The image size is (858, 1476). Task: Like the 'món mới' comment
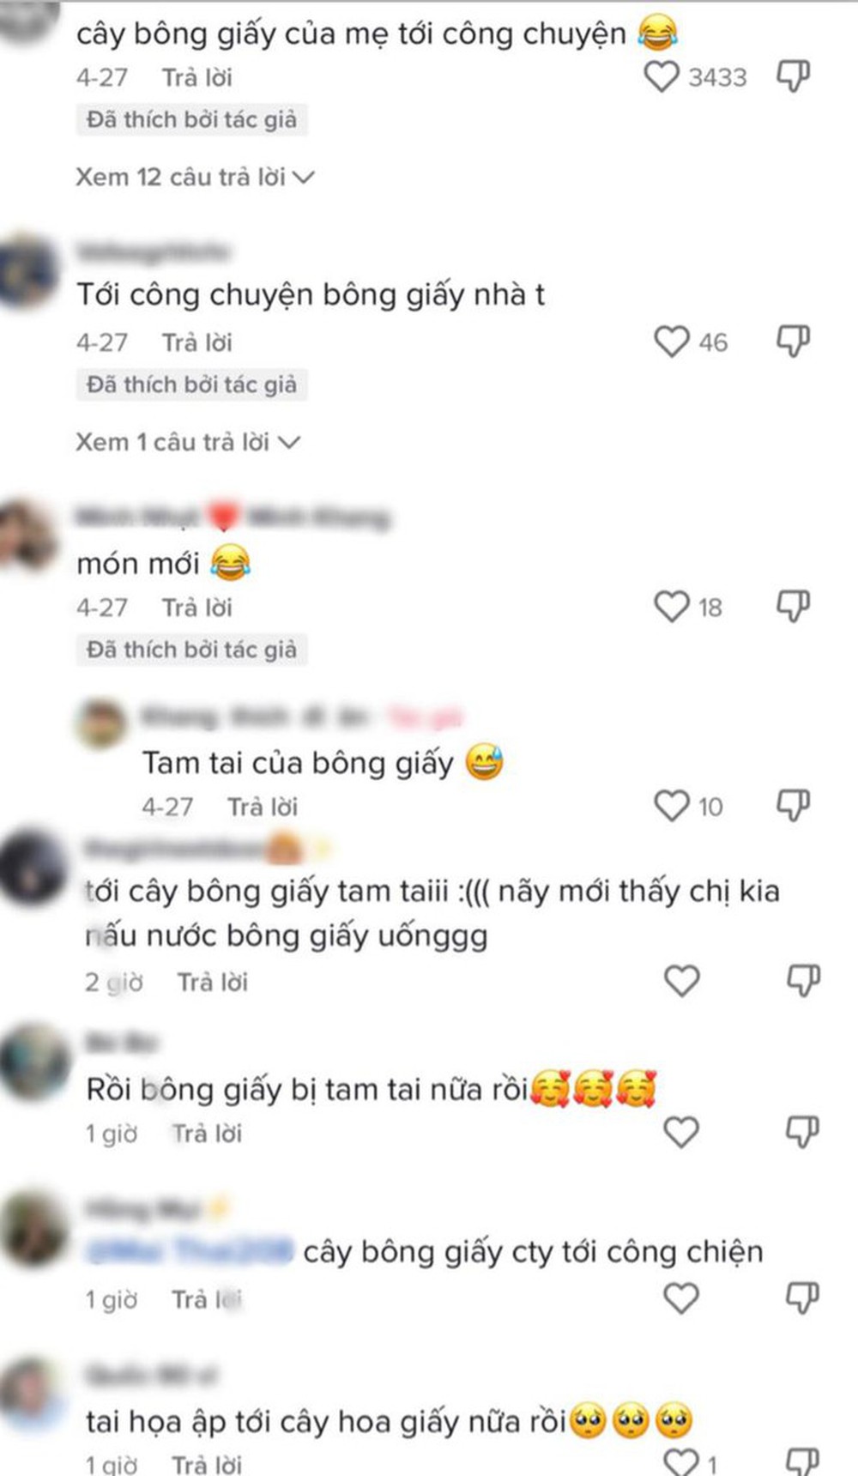(672, 607)
